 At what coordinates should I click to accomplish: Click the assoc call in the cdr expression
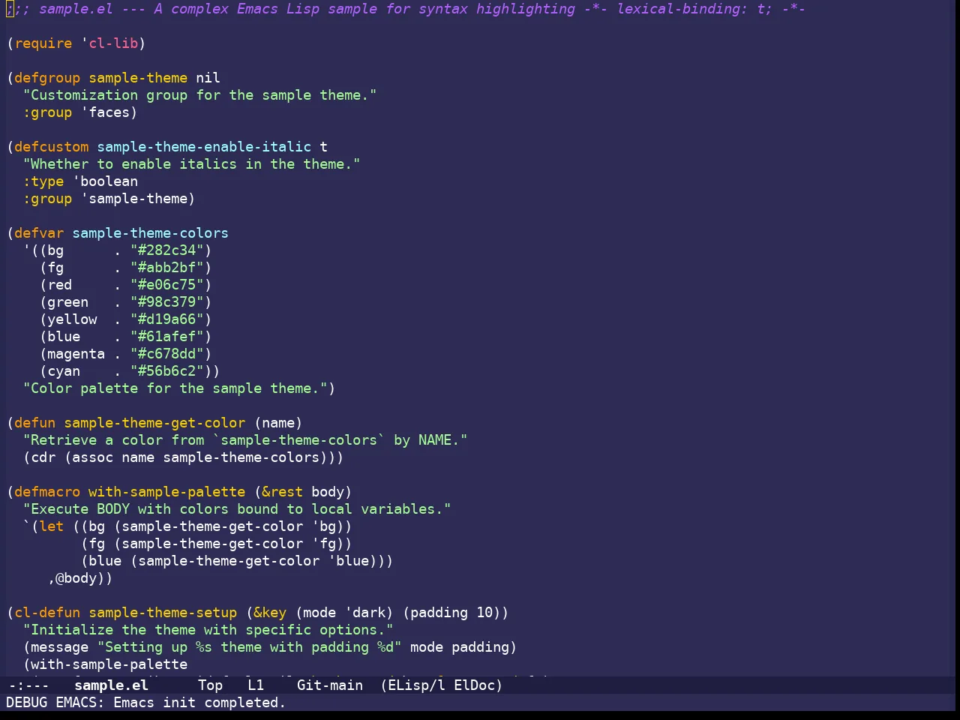tap(93, 457)
